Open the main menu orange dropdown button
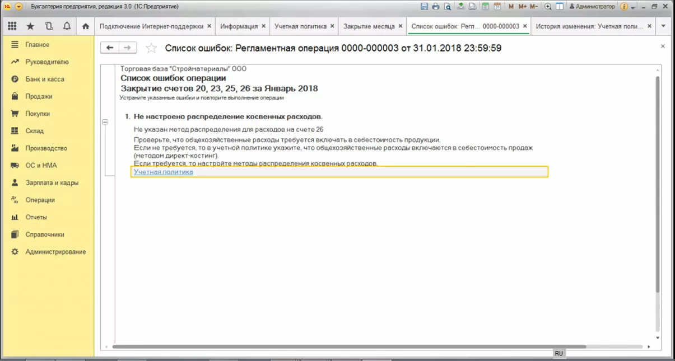675x361 pixels. pyautogui.click(x=19, y=7)
